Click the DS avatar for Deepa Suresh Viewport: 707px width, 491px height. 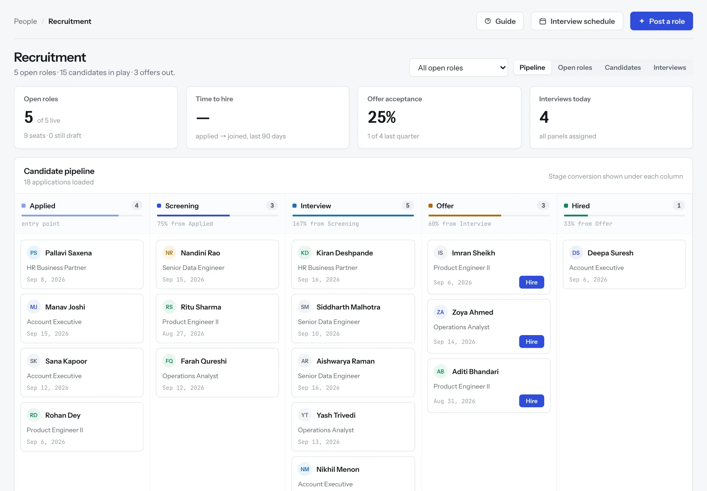point(576,253)
